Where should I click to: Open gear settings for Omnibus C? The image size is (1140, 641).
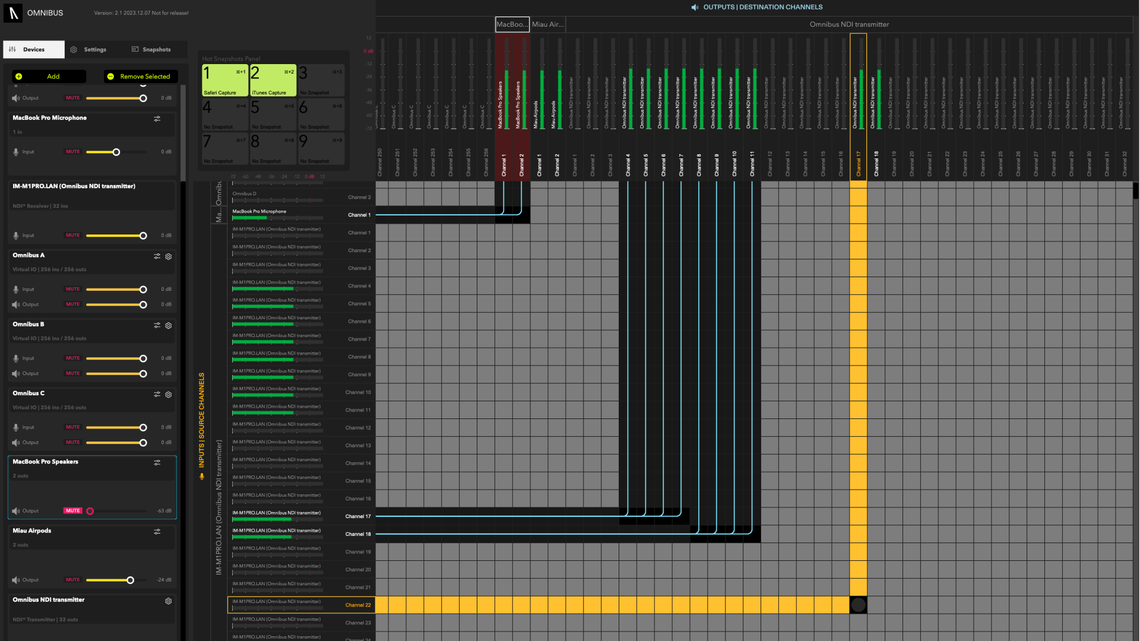tap(169, 394)
